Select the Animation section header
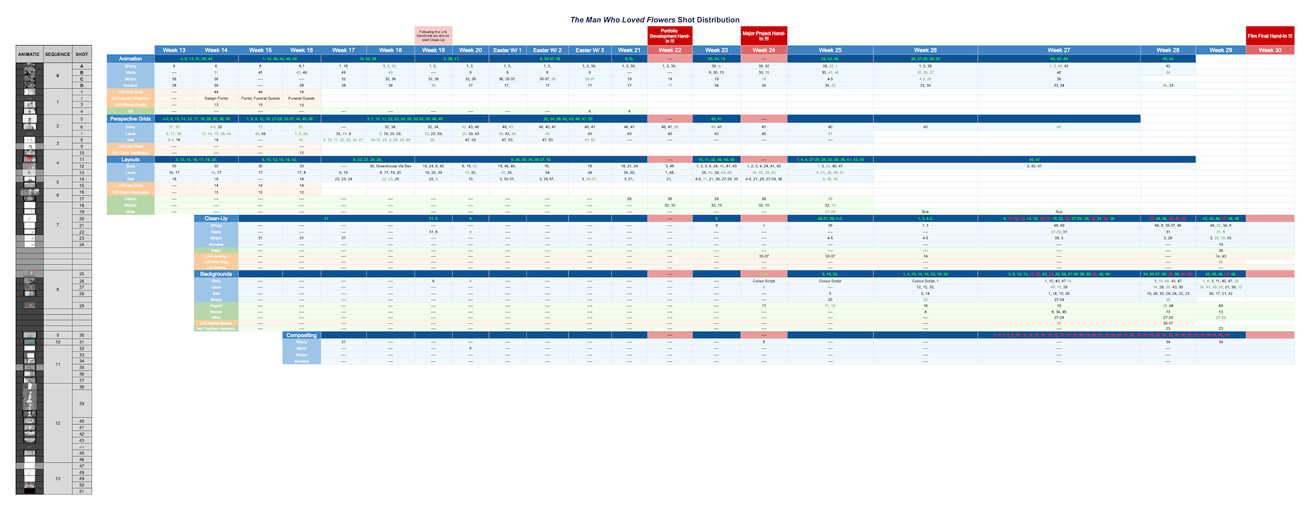 [x=130, y=59]
